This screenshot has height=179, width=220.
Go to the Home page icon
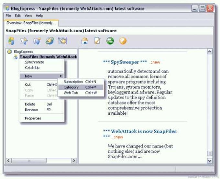[85, 41]
